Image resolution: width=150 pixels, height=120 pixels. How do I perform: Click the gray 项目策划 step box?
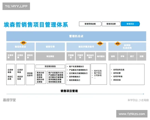[50, 57]
